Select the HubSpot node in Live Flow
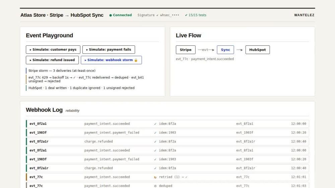335x188 pixels. 257,50
